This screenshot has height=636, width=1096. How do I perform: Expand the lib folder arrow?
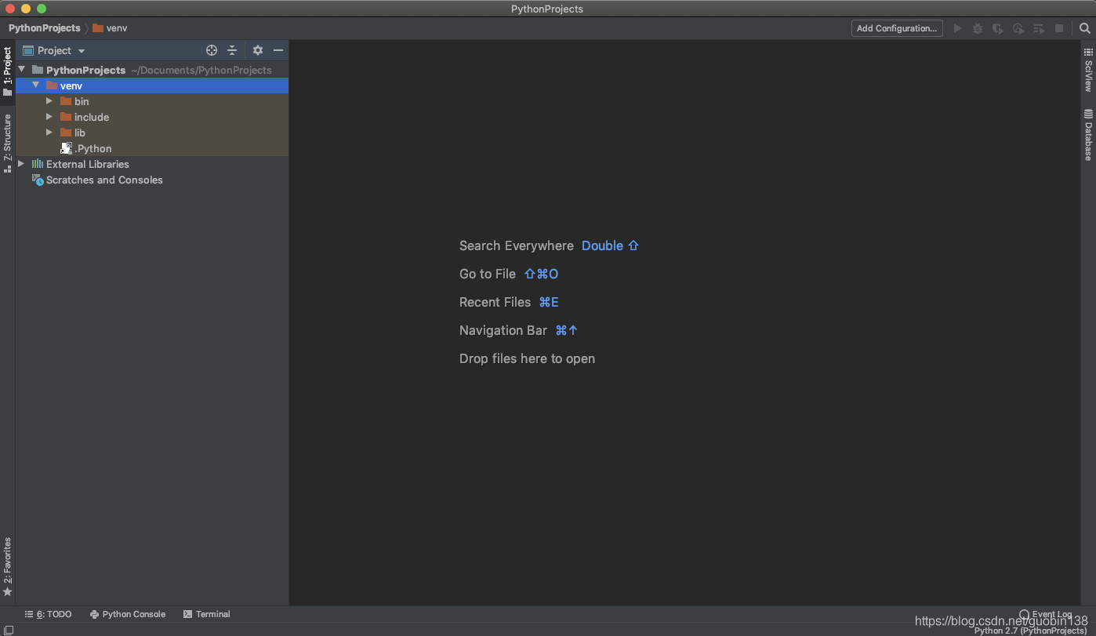(x=49, y=133)
